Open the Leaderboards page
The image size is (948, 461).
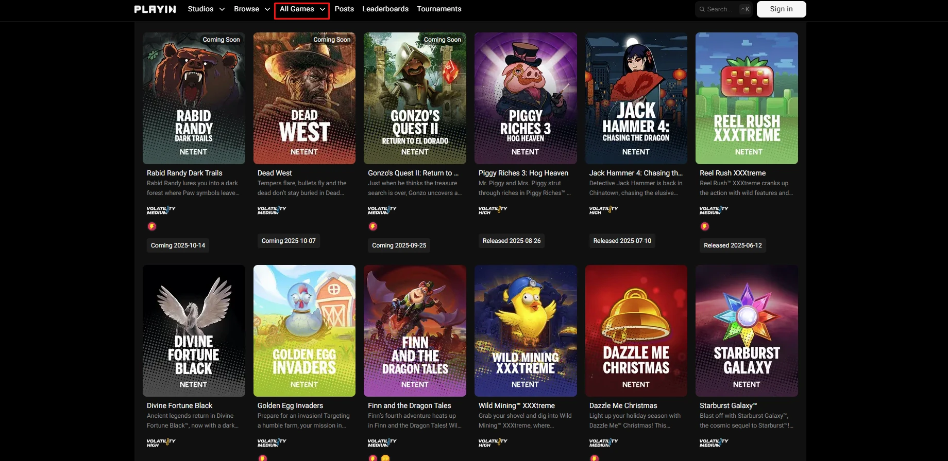[385, 9]
